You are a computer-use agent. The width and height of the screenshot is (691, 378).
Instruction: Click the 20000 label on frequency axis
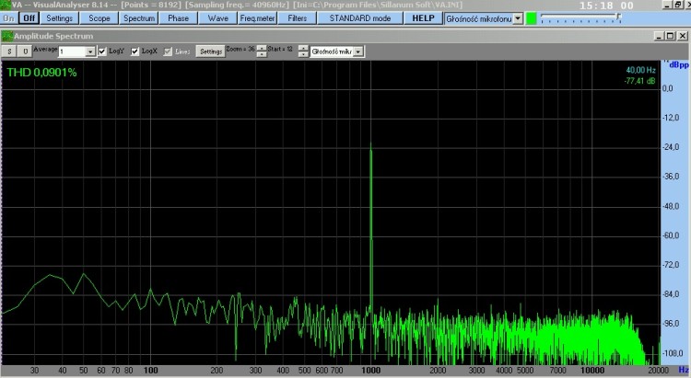[x=658, y=371]
